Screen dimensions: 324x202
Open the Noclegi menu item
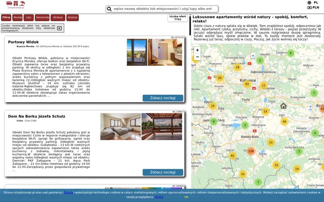18,18
